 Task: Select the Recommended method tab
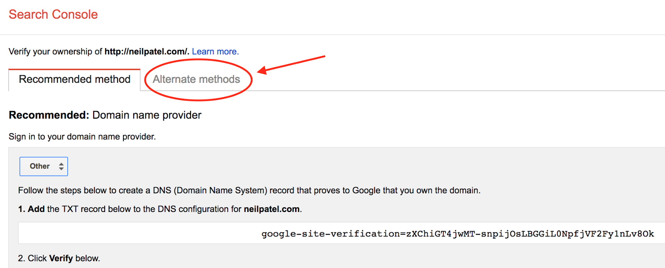tap(74, 80)
